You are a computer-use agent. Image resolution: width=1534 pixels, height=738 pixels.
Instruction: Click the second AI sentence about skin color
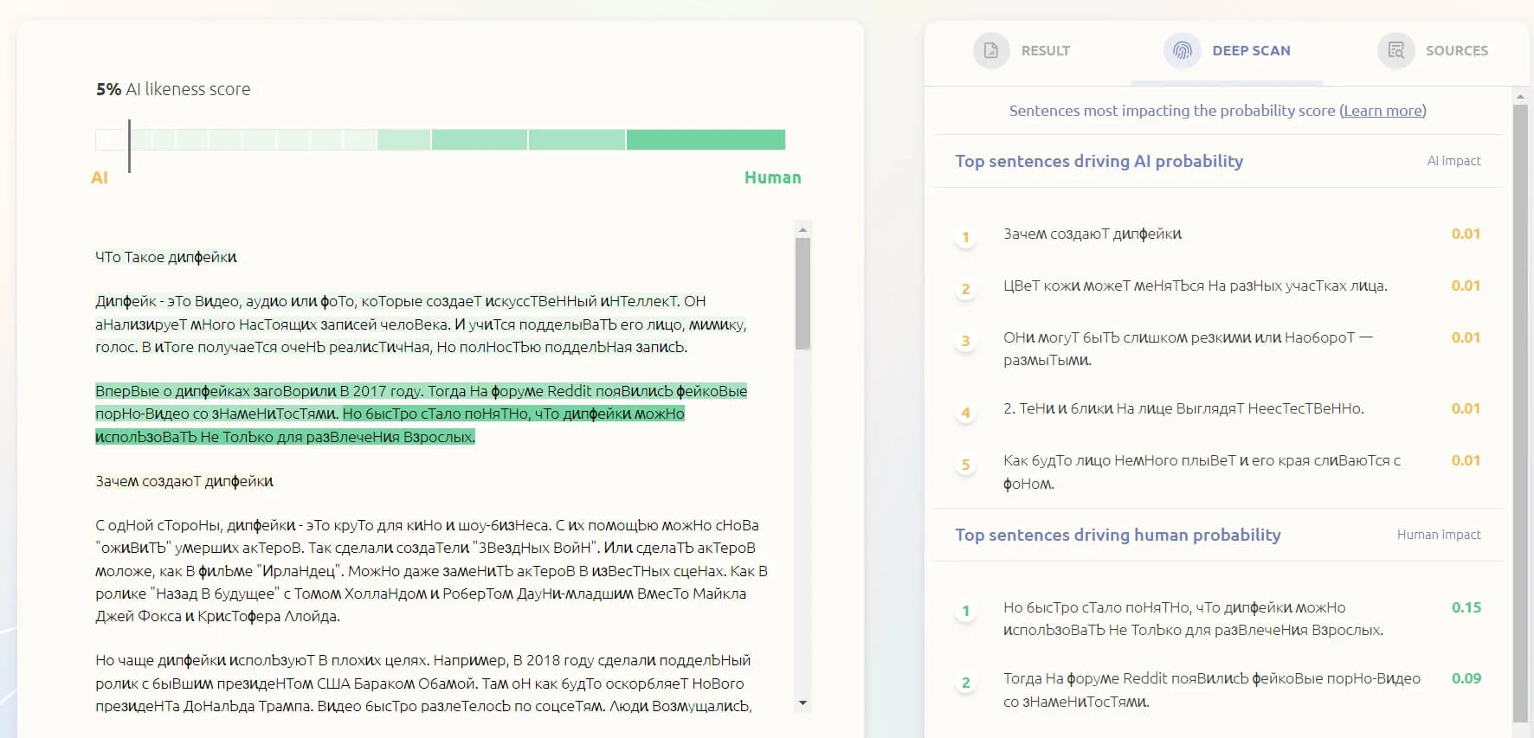pos(1195,286)
